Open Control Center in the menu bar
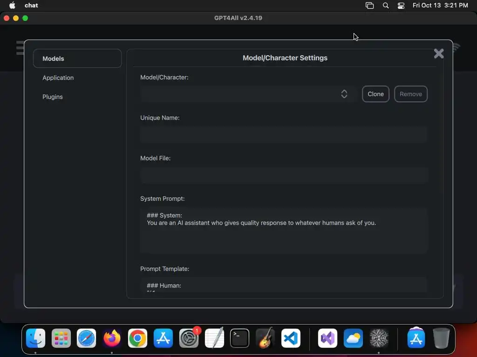The width and height of the screenshot is (477, 357). [x=401, y=6]
